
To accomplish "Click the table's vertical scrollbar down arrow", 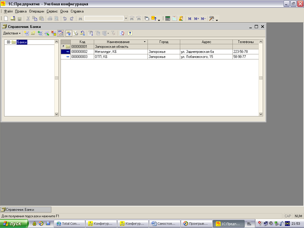I will (x=261, y=114).
